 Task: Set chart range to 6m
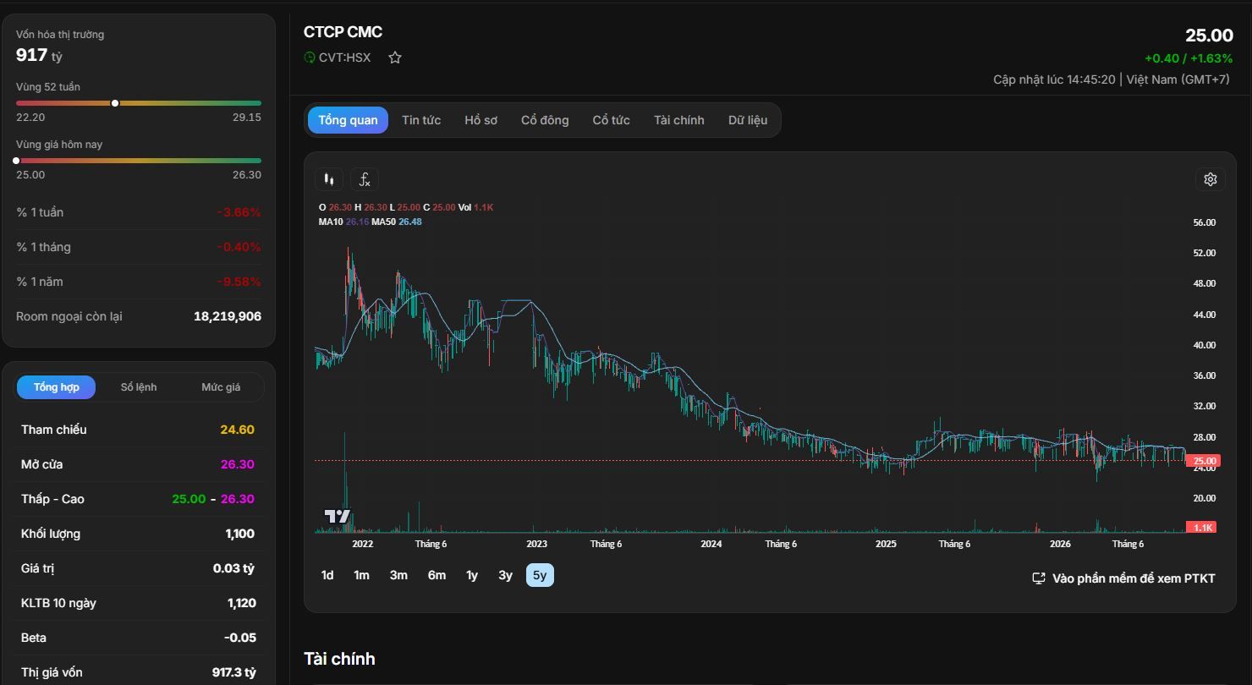437,575
